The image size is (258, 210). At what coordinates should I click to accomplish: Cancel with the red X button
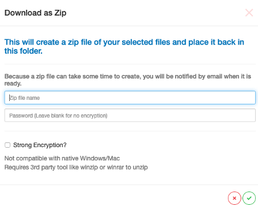[234, 198]
